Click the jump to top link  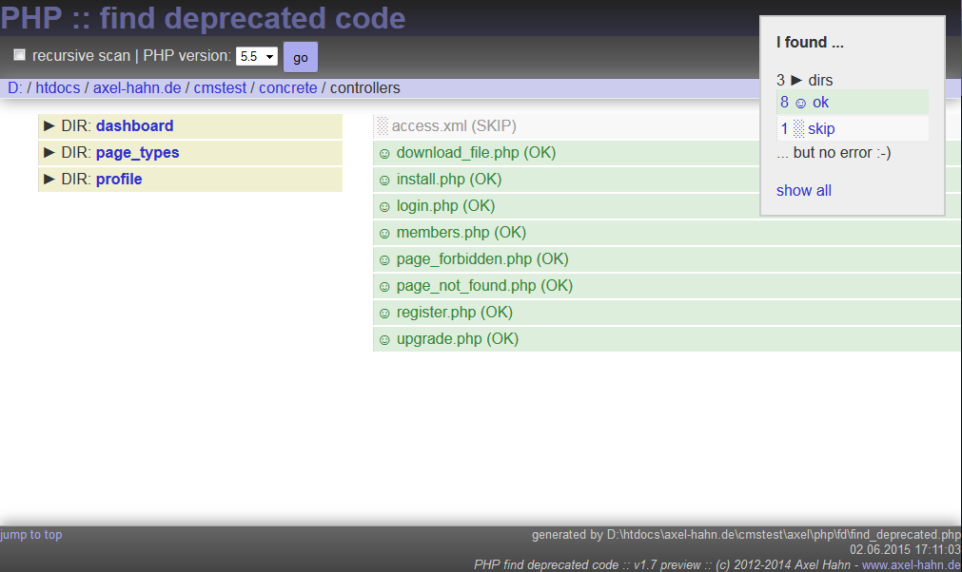tap(30, 535)
